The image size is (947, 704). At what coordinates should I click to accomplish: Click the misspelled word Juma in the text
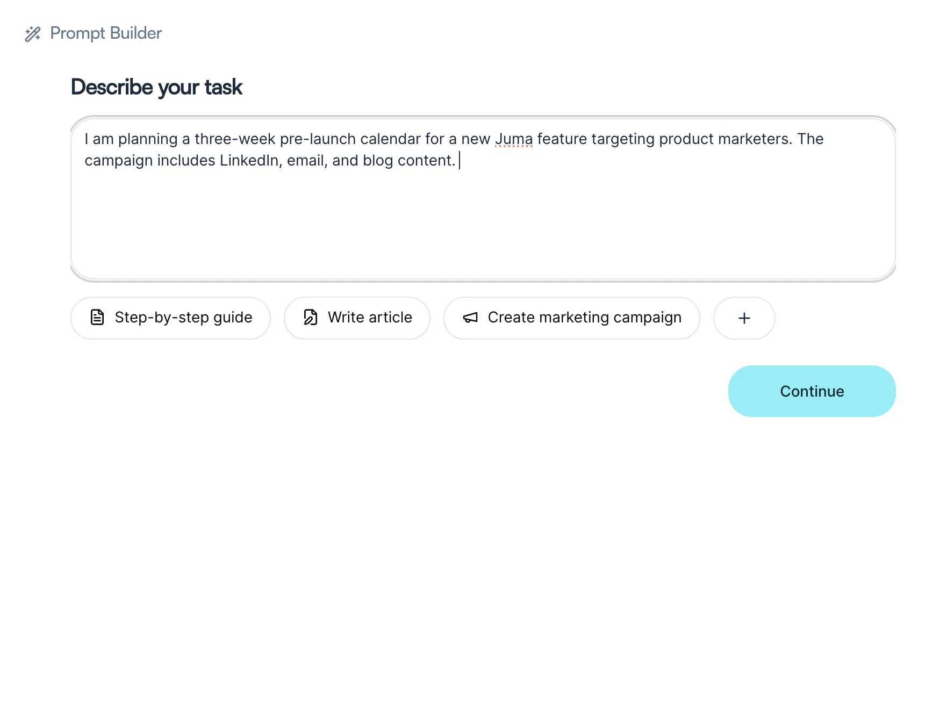[514, 139]
